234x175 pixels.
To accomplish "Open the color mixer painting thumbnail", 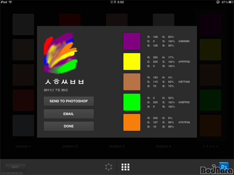I will [x=60, y=53].
